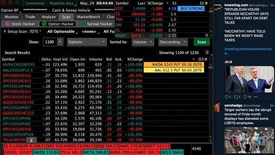Open the dropdown arrow left of O3 header
275x155 pixels.
pyautogui.click(x=193, y=59)
